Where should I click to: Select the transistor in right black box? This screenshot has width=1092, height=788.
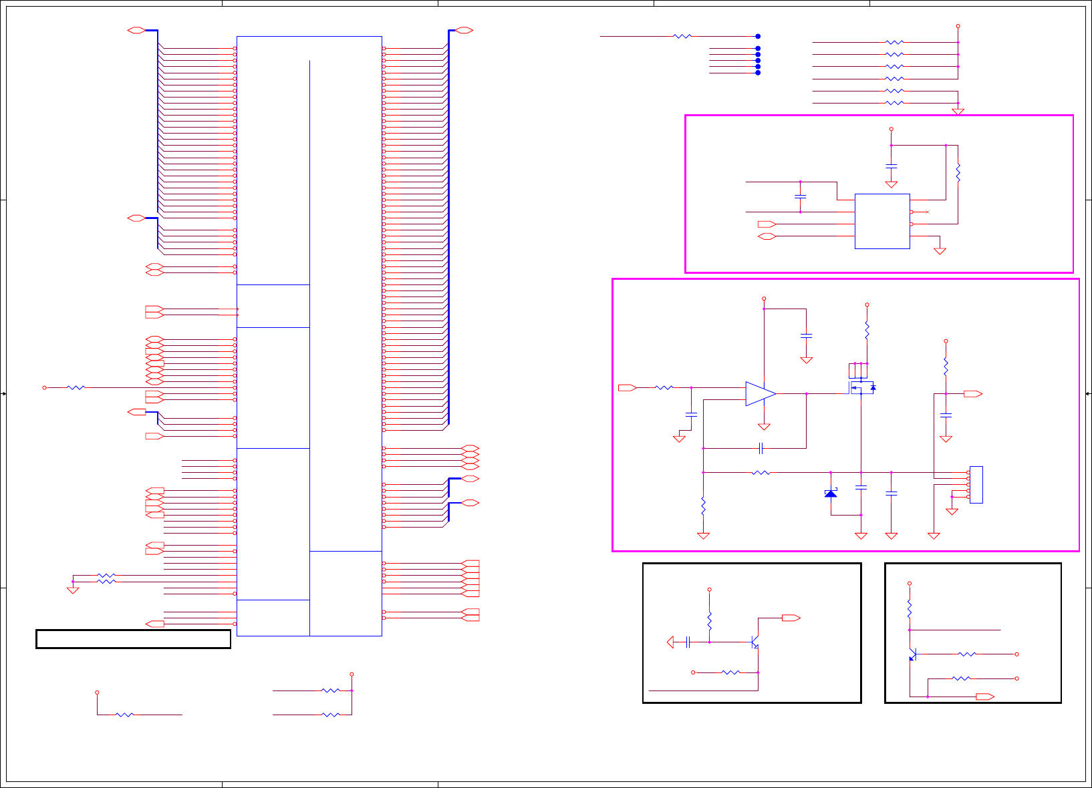(912, 654)
